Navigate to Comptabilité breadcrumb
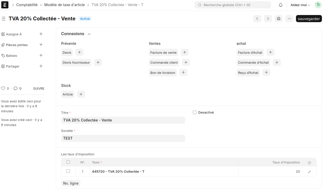Screen dimensions: 326x191 27,5
